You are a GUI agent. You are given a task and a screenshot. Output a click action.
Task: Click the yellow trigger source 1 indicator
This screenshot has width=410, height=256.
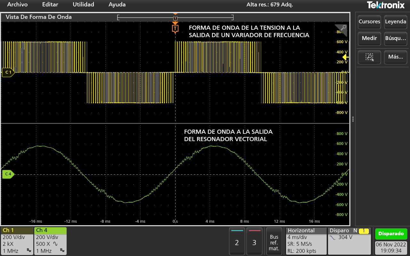[x=364, y=231]
